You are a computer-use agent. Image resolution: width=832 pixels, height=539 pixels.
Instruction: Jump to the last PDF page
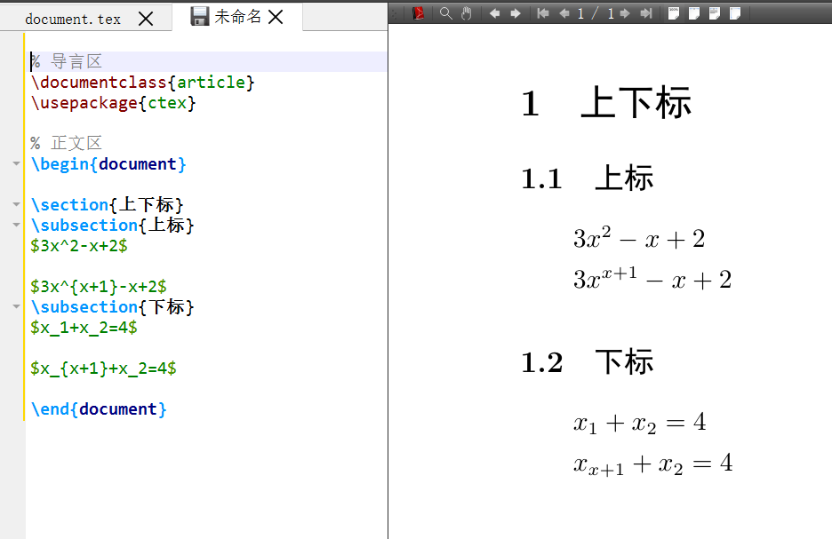pos(645,13)
